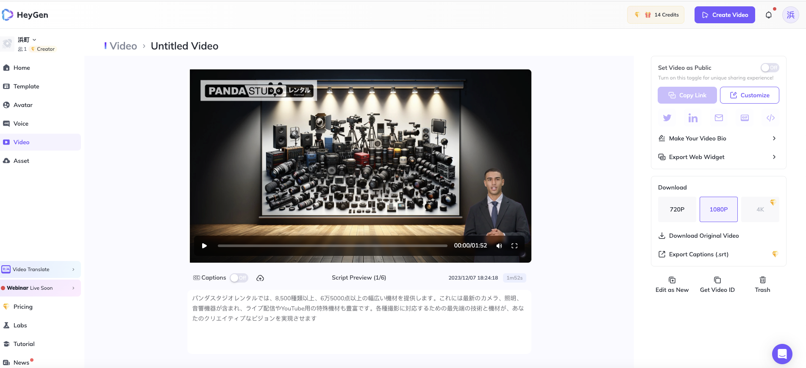Expand the 浜町 workspace dropdown
Screen dimensions: 806x368
27,40
